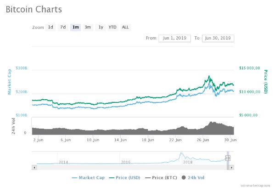Click the Bitcoin Charts heading

pyautogui.click(x=34, y=9)
